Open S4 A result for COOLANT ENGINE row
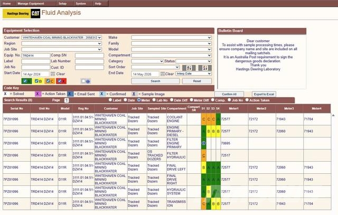This screenshot has width=338, height=215. pos(218,119)
